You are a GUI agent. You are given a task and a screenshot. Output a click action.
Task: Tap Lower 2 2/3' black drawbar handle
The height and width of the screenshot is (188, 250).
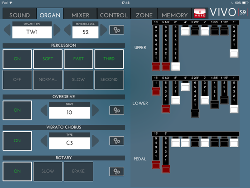pyautogui.click(x=195, y=114)
